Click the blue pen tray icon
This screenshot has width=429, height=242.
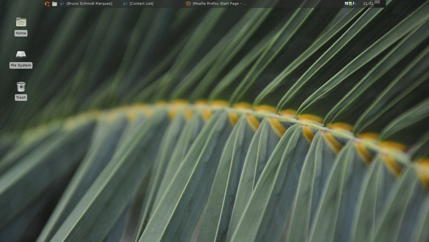click(x=347, y=3)
